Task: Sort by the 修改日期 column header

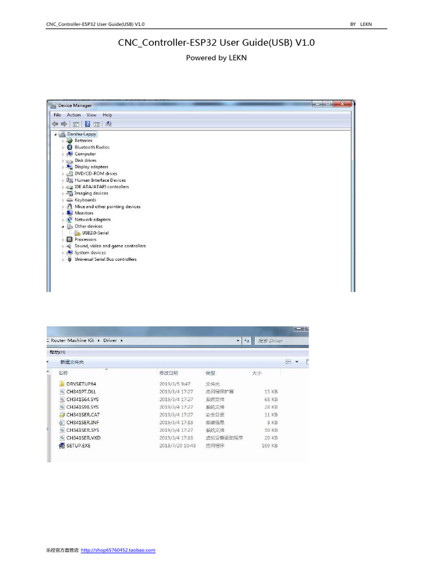Action: [169, 373]
